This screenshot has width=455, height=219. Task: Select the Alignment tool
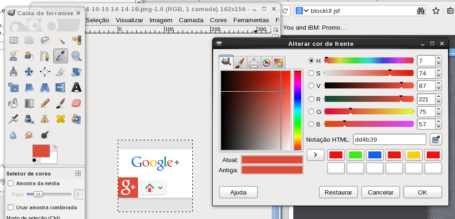[x=44, y=71]
